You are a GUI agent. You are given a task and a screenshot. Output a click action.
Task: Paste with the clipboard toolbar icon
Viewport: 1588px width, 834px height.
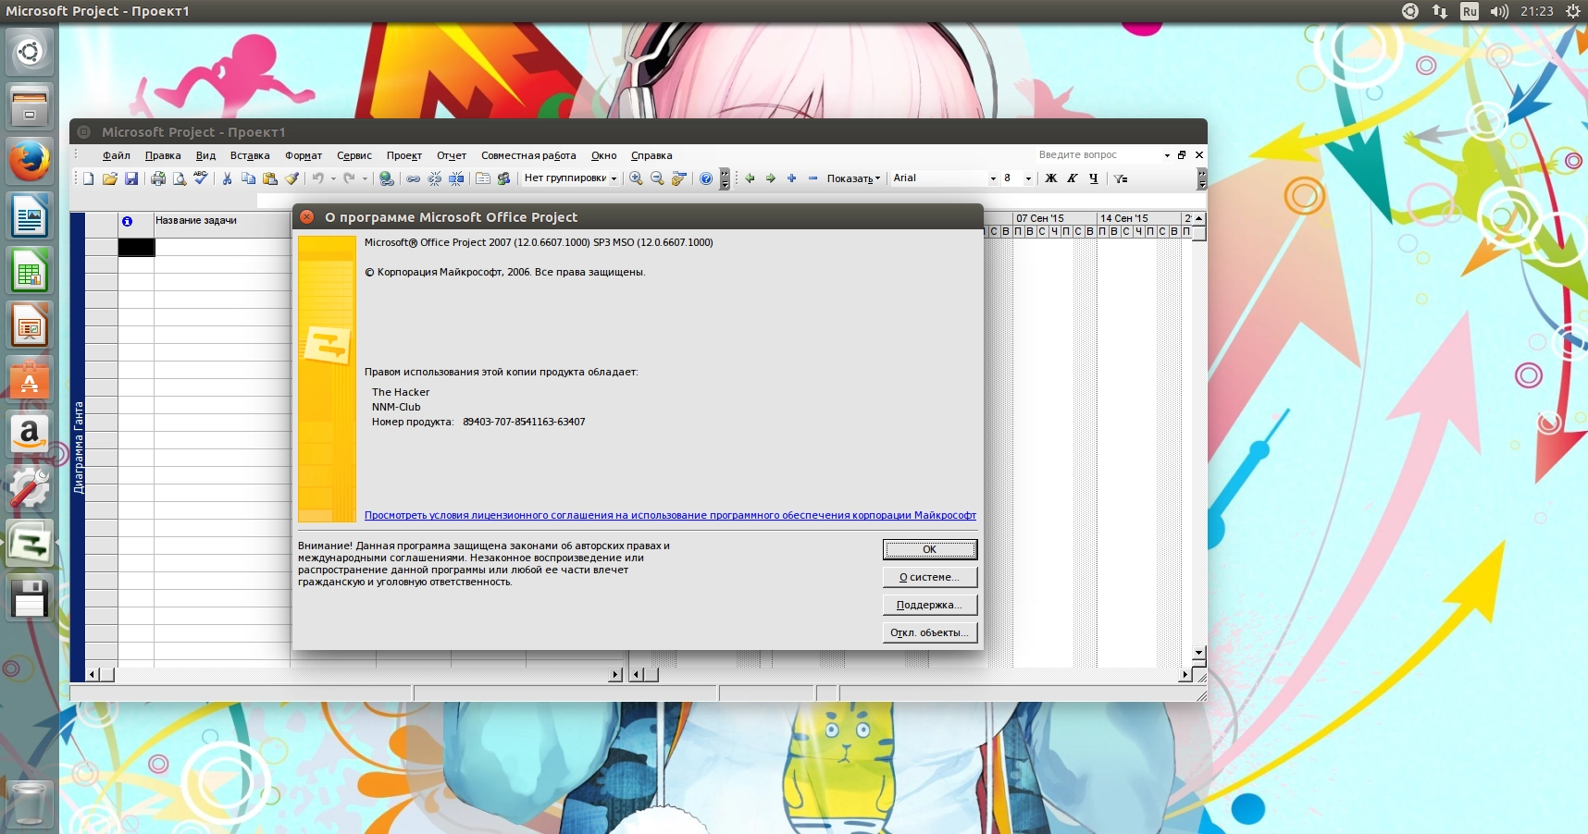click(x=270, y=178)
